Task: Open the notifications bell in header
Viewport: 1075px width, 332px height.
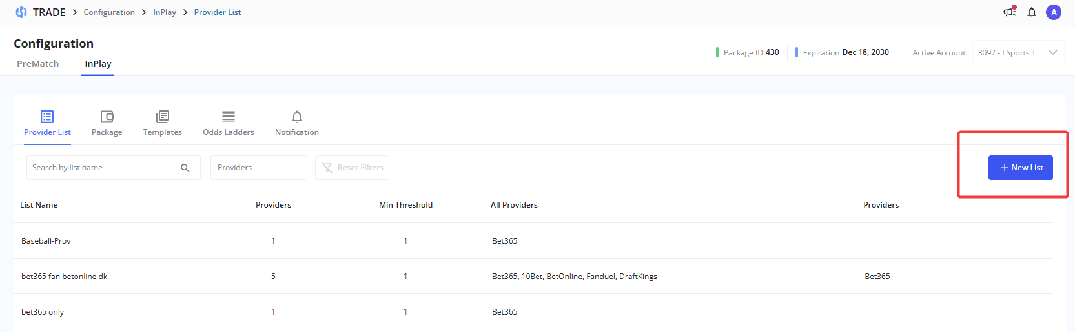Action: (1032, 12)
